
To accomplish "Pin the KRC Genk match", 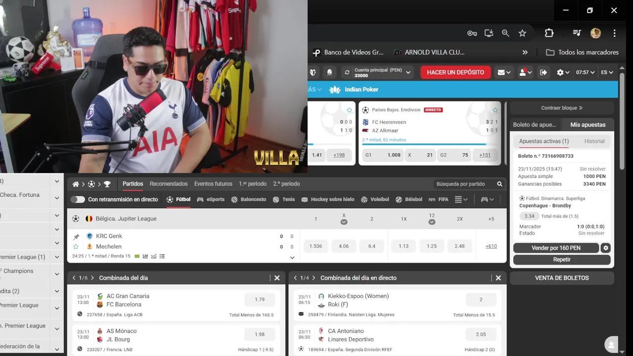I will click(x=76, y=237).
